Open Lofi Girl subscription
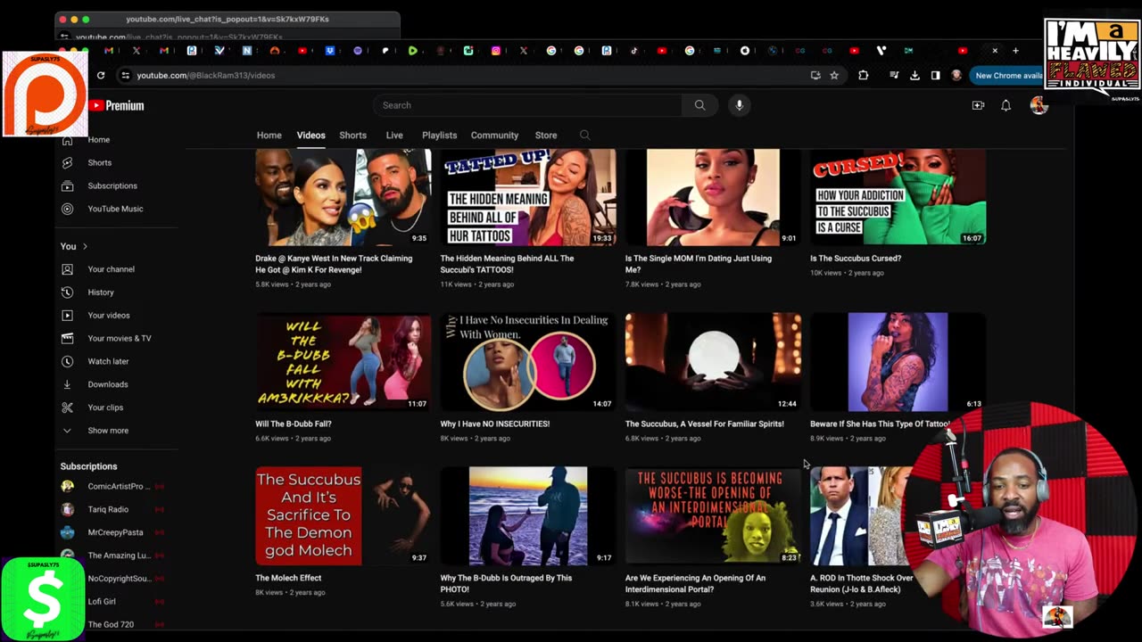This screenshot has width=1142, height=642. point(101,602)
